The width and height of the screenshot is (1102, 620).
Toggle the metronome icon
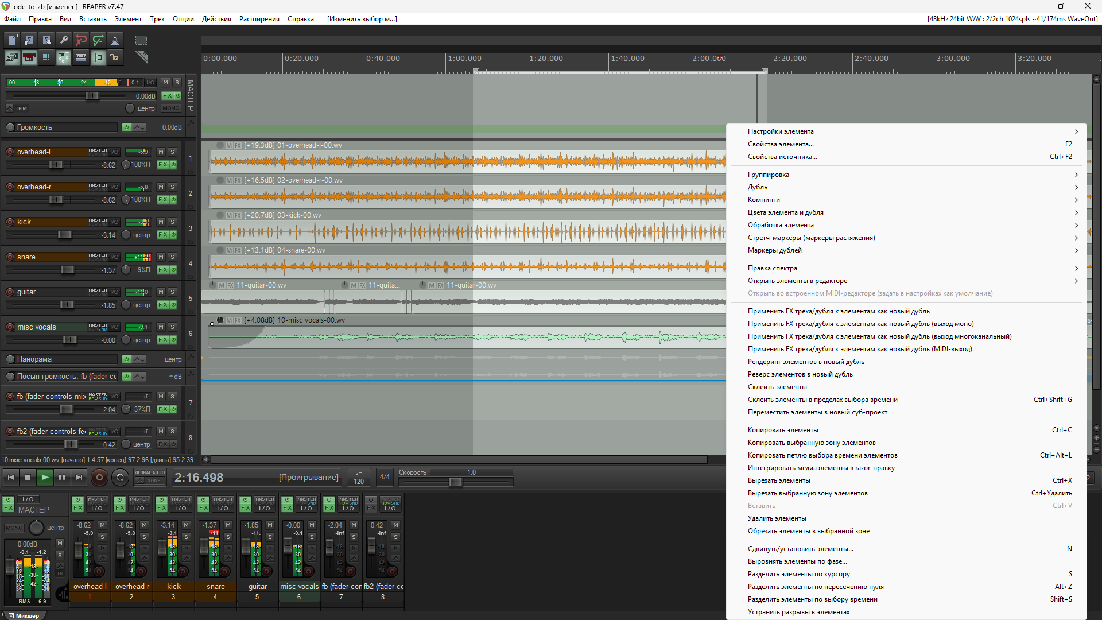click(115, 40)
